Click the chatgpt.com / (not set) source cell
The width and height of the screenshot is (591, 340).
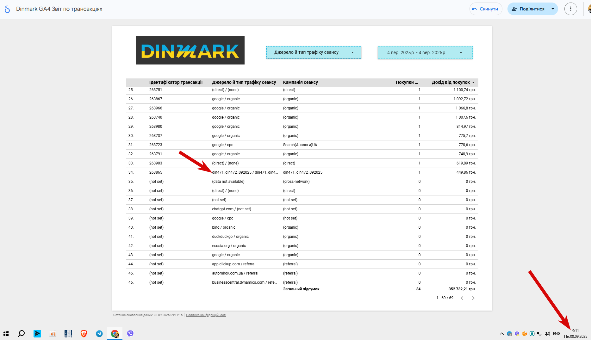click(x=232, y=209)
